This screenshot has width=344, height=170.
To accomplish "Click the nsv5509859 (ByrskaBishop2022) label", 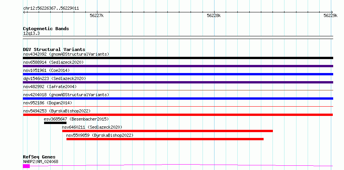I will pos(100,135).
